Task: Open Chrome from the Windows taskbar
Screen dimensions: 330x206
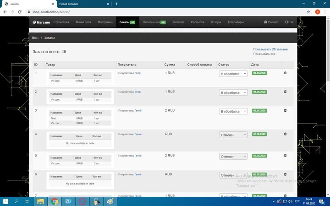Action: pyautogui.click(x=55, y=201)
